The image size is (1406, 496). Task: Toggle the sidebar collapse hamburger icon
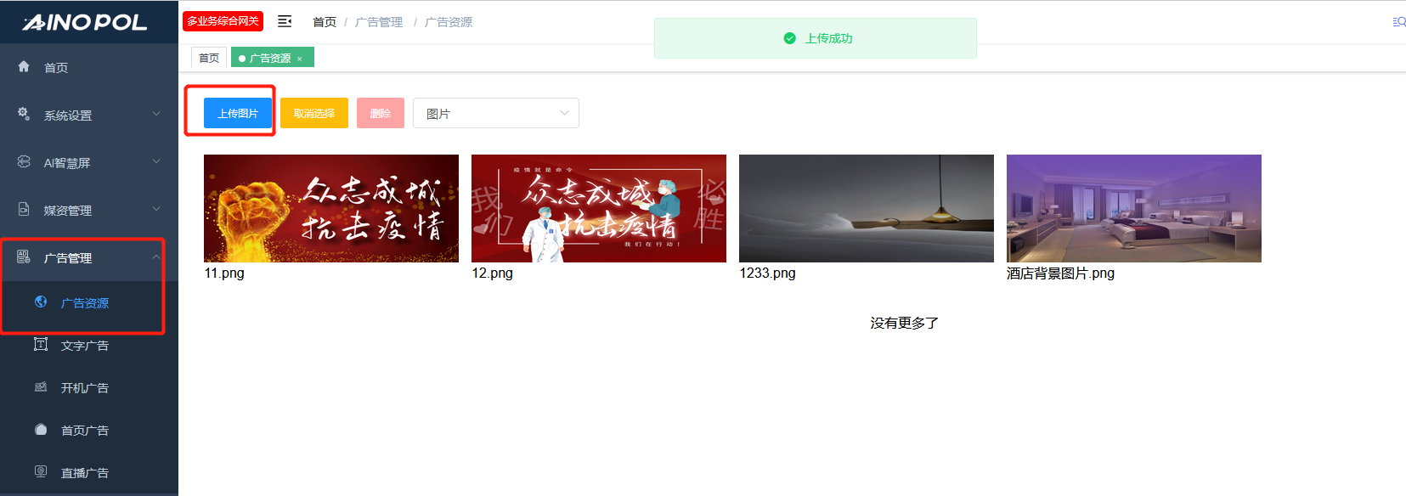[285, 21]
